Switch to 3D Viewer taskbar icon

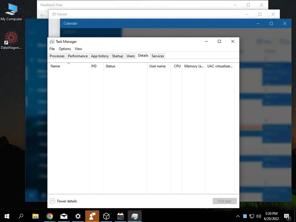coord(106,216)
